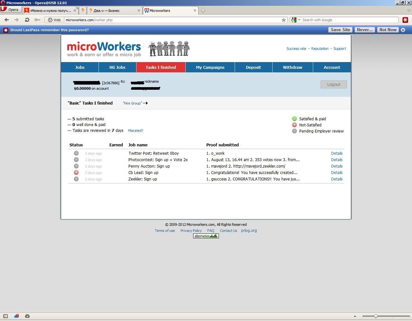This screenshot has width=412, height=321.
Task: Click the Opera Link cloud icon
Action: click(x=16, y=316)
